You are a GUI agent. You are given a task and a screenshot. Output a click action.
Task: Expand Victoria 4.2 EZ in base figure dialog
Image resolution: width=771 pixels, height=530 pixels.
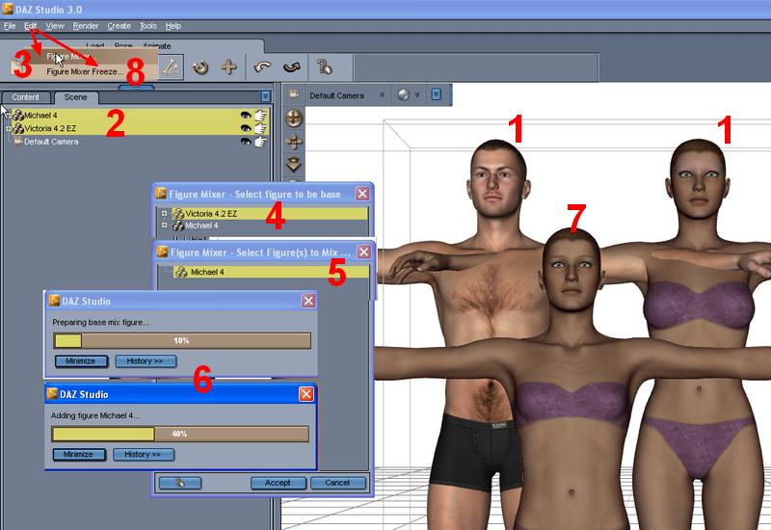164,213
